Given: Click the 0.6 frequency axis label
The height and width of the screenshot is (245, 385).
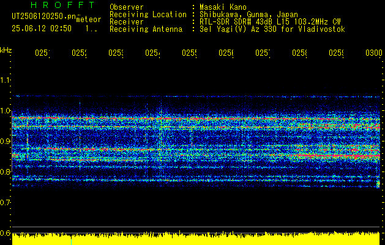Looking at the screenshot, I should 6,233.
